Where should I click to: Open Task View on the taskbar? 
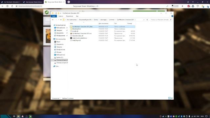(x=14, y=116)
